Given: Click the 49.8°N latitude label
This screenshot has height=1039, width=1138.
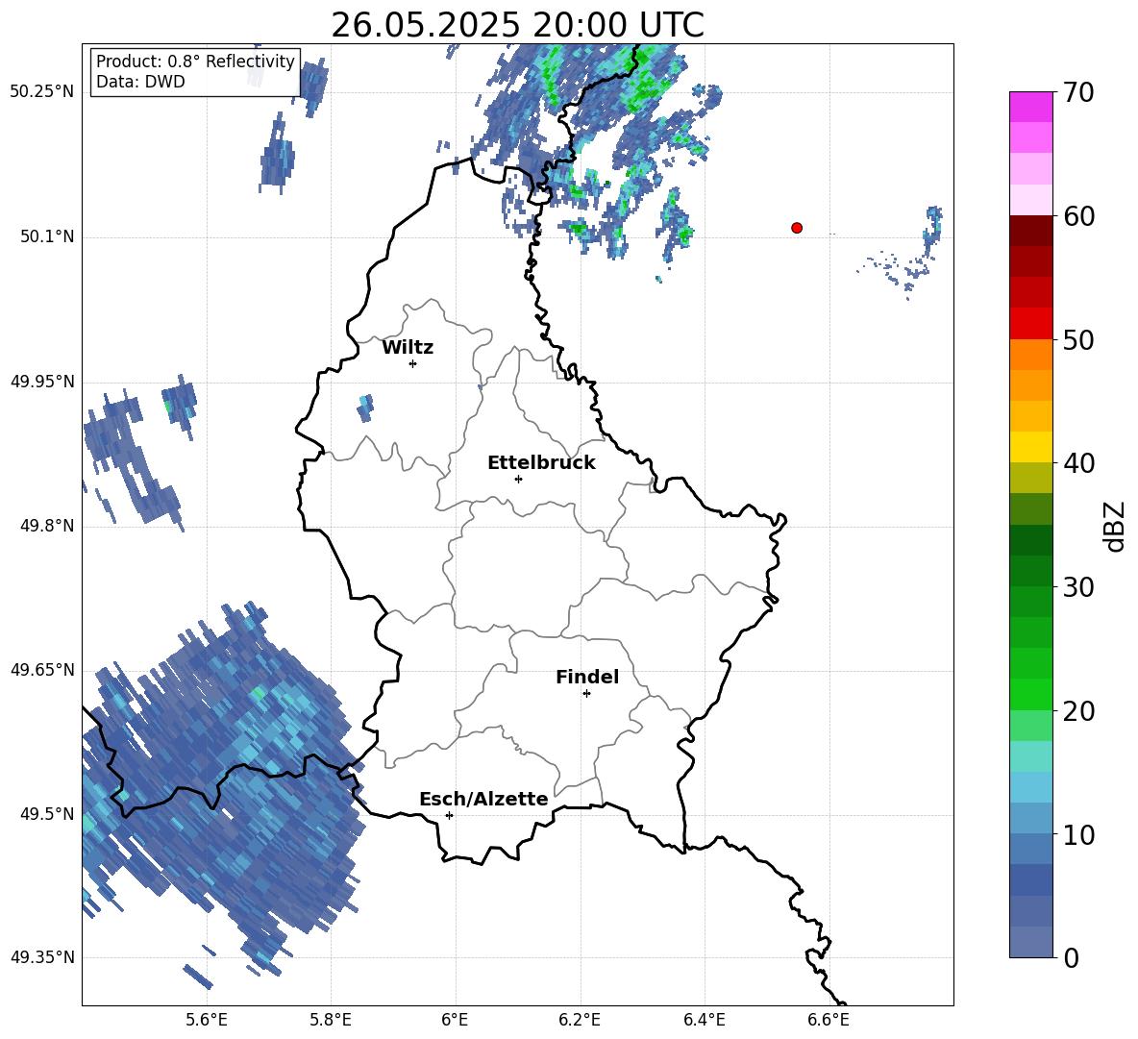Looking at the screenshot, I should click(x=46, y=526).
